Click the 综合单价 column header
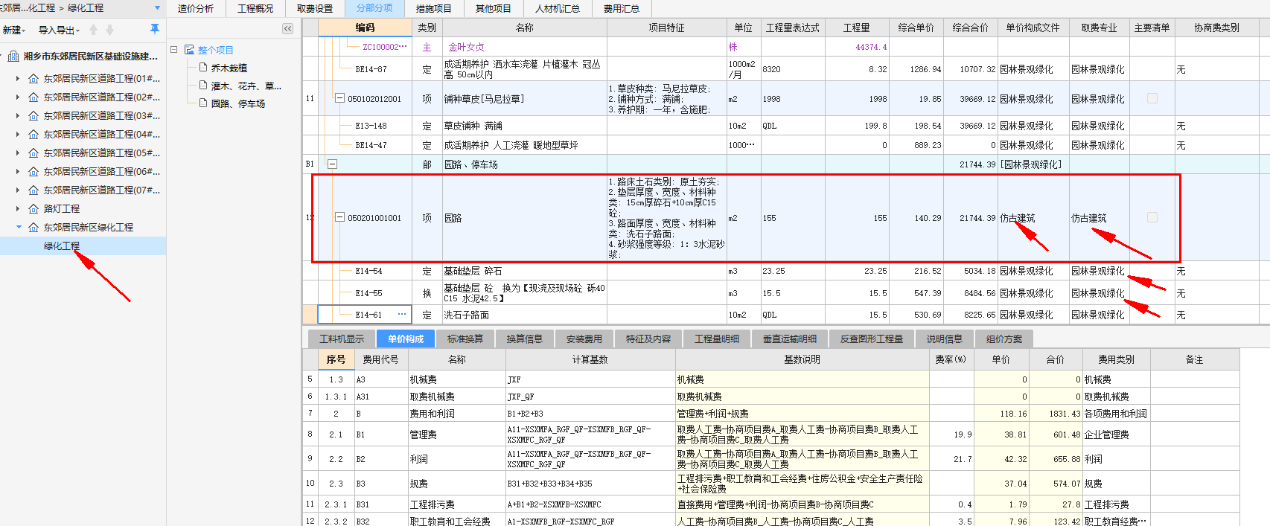Screen dimensions: 1270x526 click(x=916, y=28)
